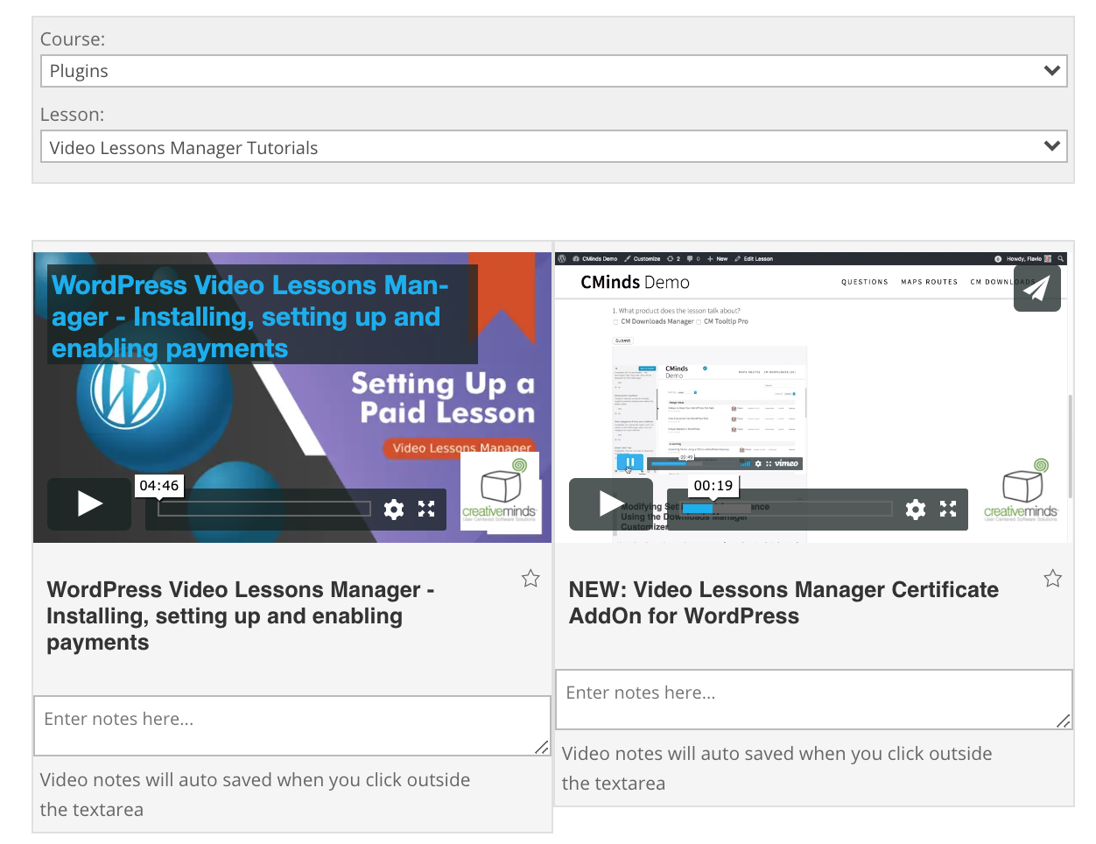Click the 04:46 timestamp label
The width and height of the screenshot is (1096, 844).
pyautogui.click(x=159, y=486)
